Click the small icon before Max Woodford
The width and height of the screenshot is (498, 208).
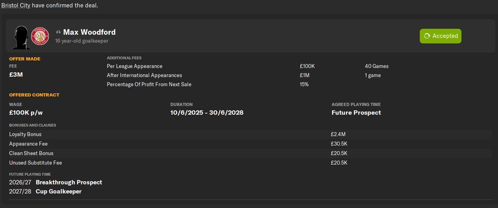[x=59, y=32]
